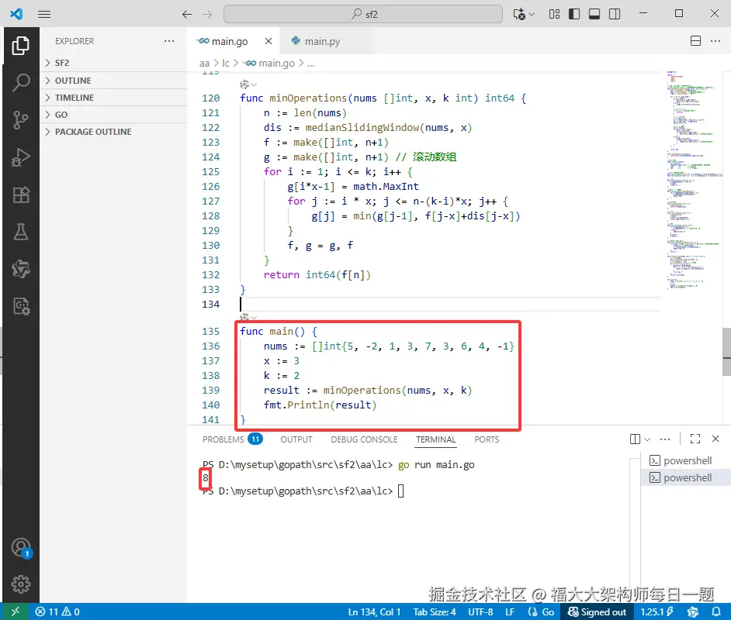Image resolution: width=731 pixels, height=620 pixels.
Task: Click the Go version 1.25.1 status item
Action: tap(657, 611)
